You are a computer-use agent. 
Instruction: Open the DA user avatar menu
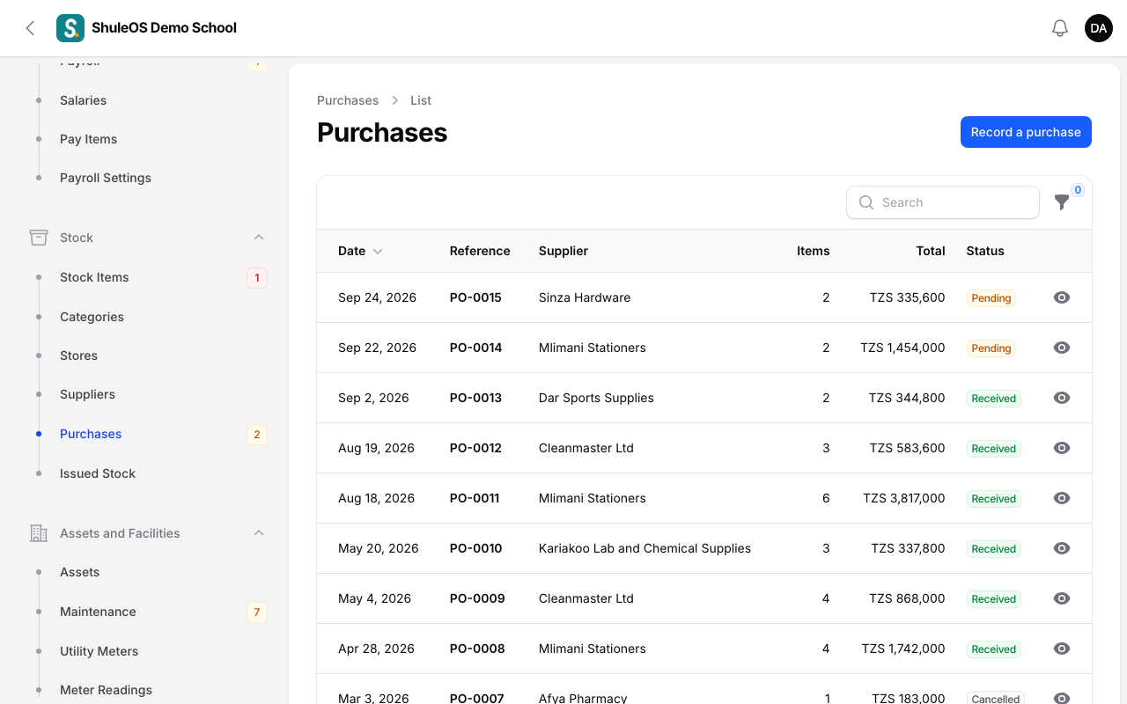point(1099,28)
